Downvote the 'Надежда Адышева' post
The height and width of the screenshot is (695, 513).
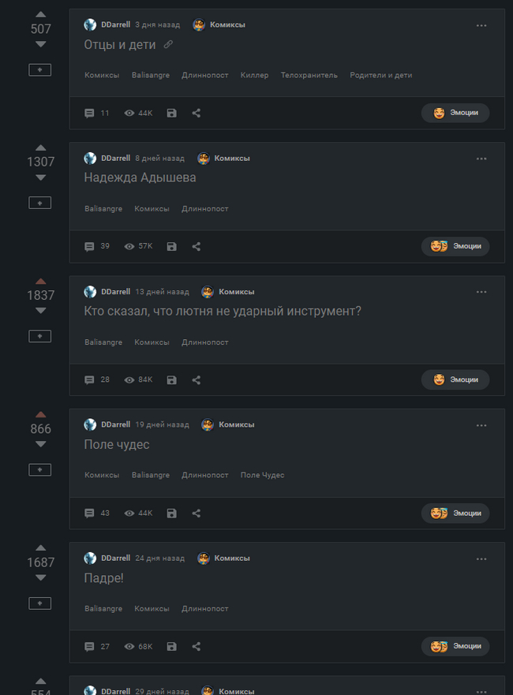coord(41,177)
